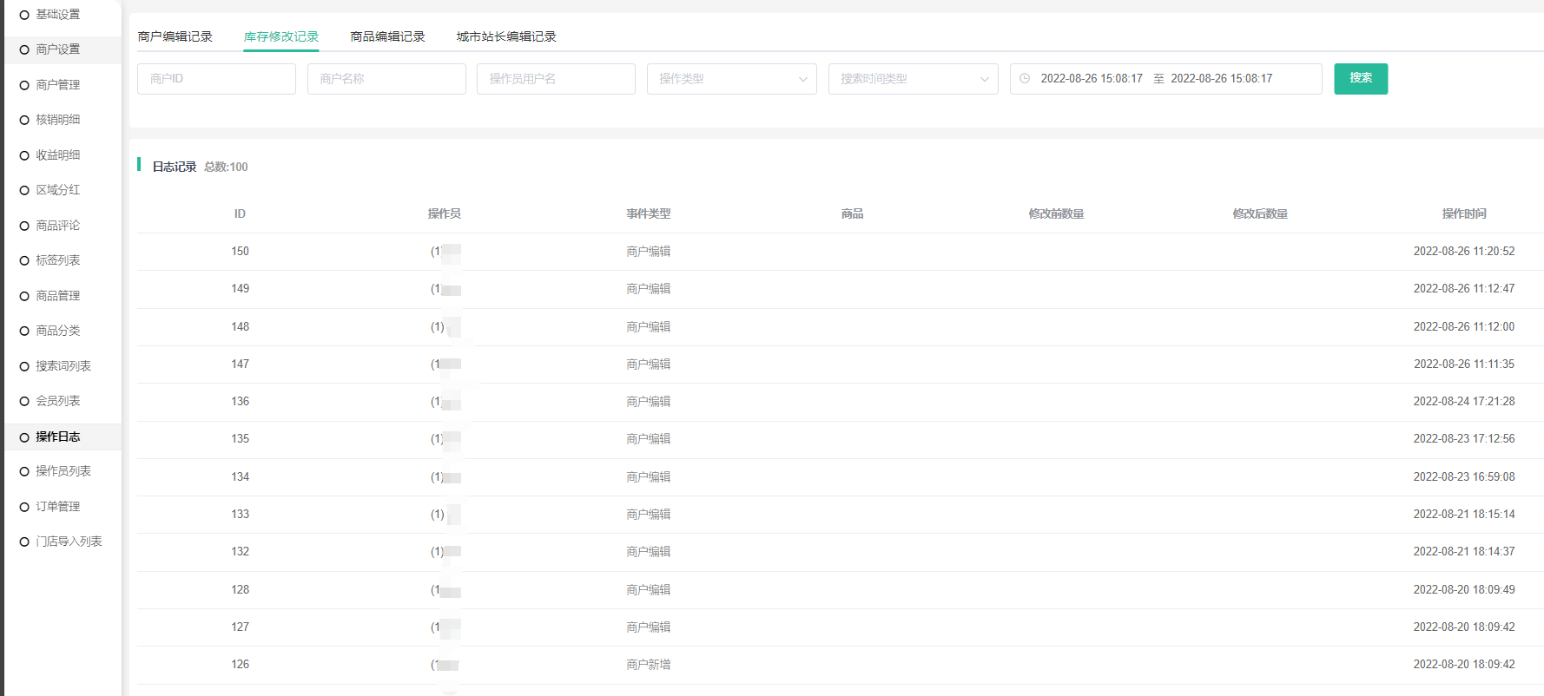The height and width of the screenshot is (696, 1544).
Task: Click into the 商户名称 input field
Action: point(386,79)
